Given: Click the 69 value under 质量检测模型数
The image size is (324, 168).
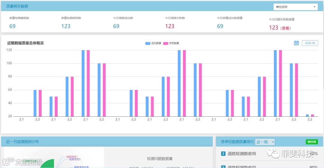Looking at the screenshot, I should pyautogui.click(x=12, y=26).
